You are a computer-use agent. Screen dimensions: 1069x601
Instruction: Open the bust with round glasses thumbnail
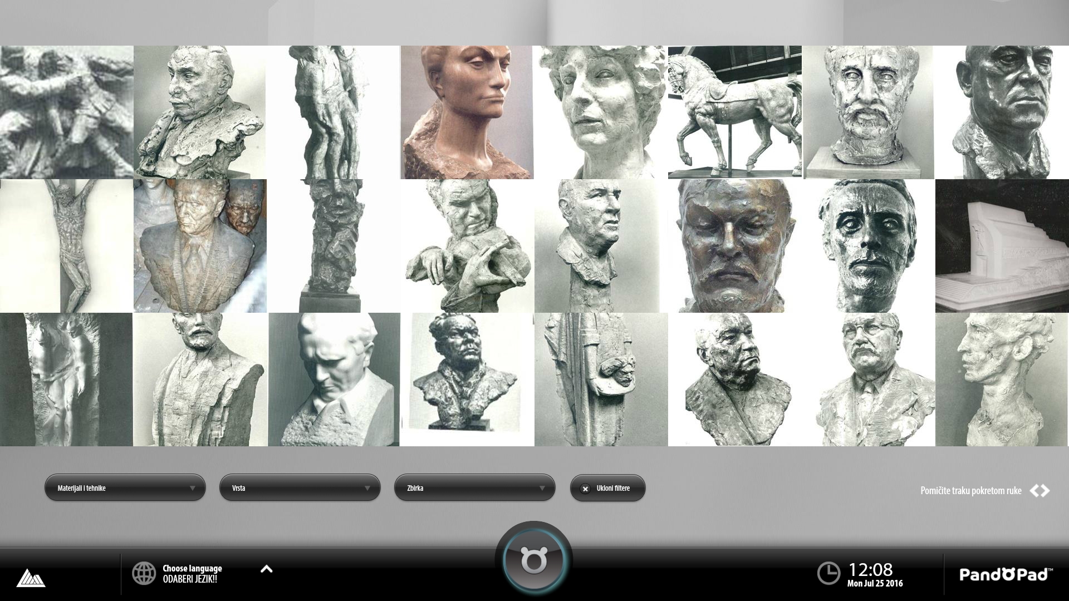869,380
